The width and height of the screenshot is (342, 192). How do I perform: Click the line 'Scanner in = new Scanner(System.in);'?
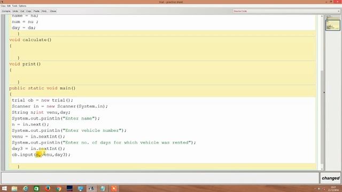pos(60,107)
